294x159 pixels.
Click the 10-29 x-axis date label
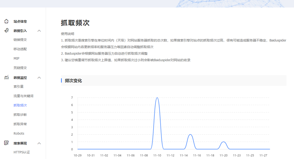77,155
